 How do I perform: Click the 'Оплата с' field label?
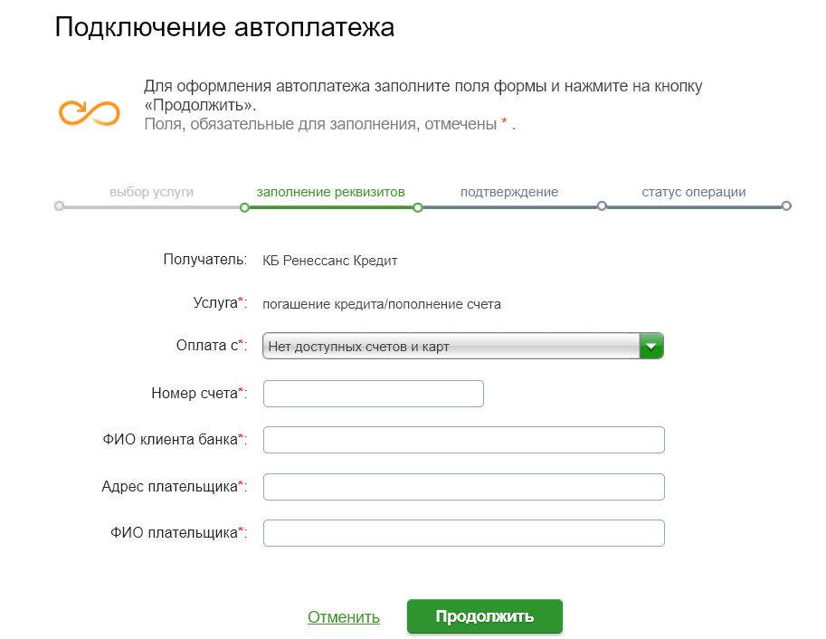pyautogui.click(x=211, y=346)
